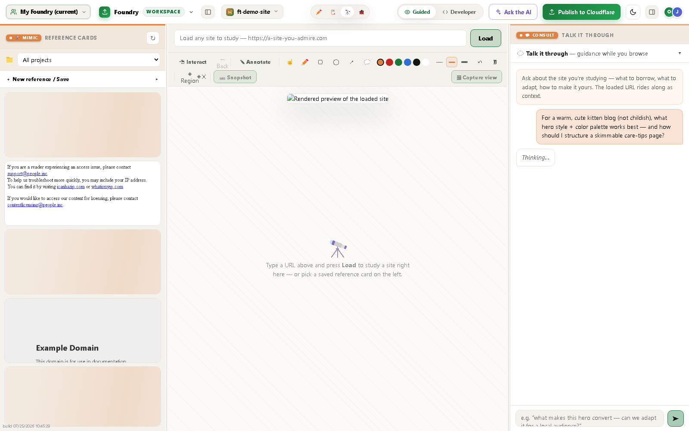Select the blue annotation color swatch
The width and height of the screenshot is (689, 431).
tap(407, 62)
